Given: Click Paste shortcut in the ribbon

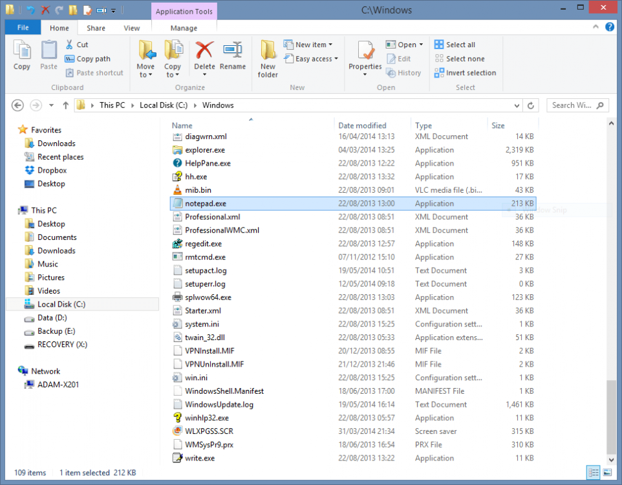Looking at the screenshot, I should click(x=94, y=72).
